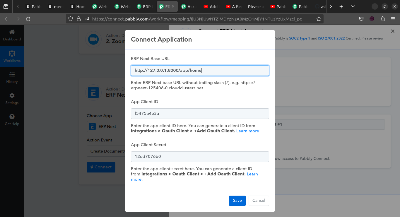400x217 pixels.
Task: Open Workflows in the left sidebar
Action: click(x=12, y=57)
